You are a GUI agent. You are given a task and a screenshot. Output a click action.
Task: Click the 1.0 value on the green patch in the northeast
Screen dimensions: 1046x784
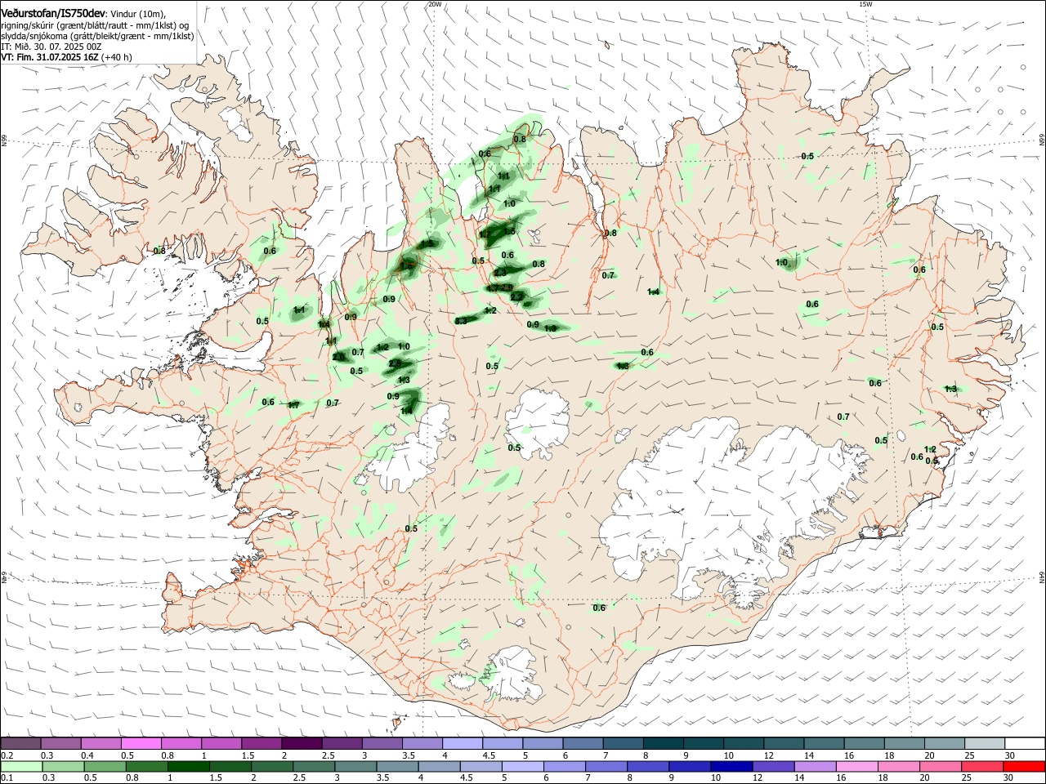781,263
